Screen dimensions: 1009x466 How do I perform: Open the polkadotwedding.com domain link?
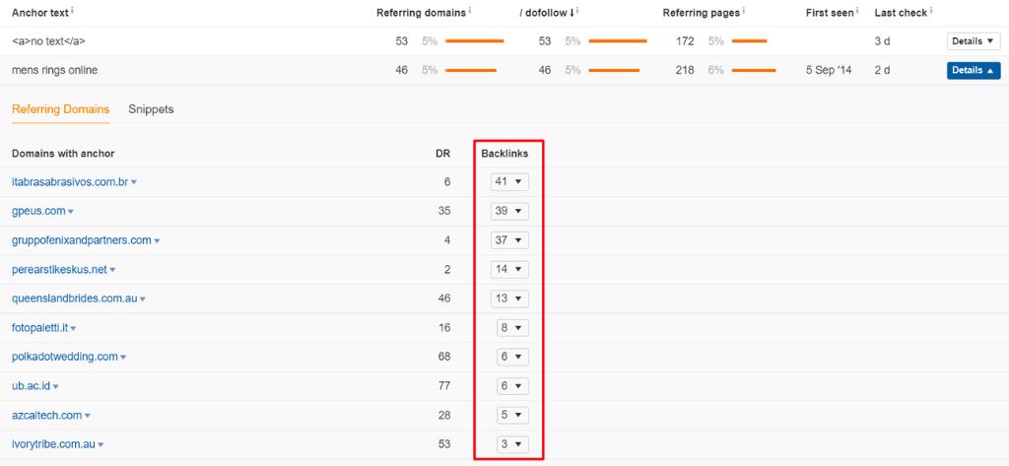64,357
